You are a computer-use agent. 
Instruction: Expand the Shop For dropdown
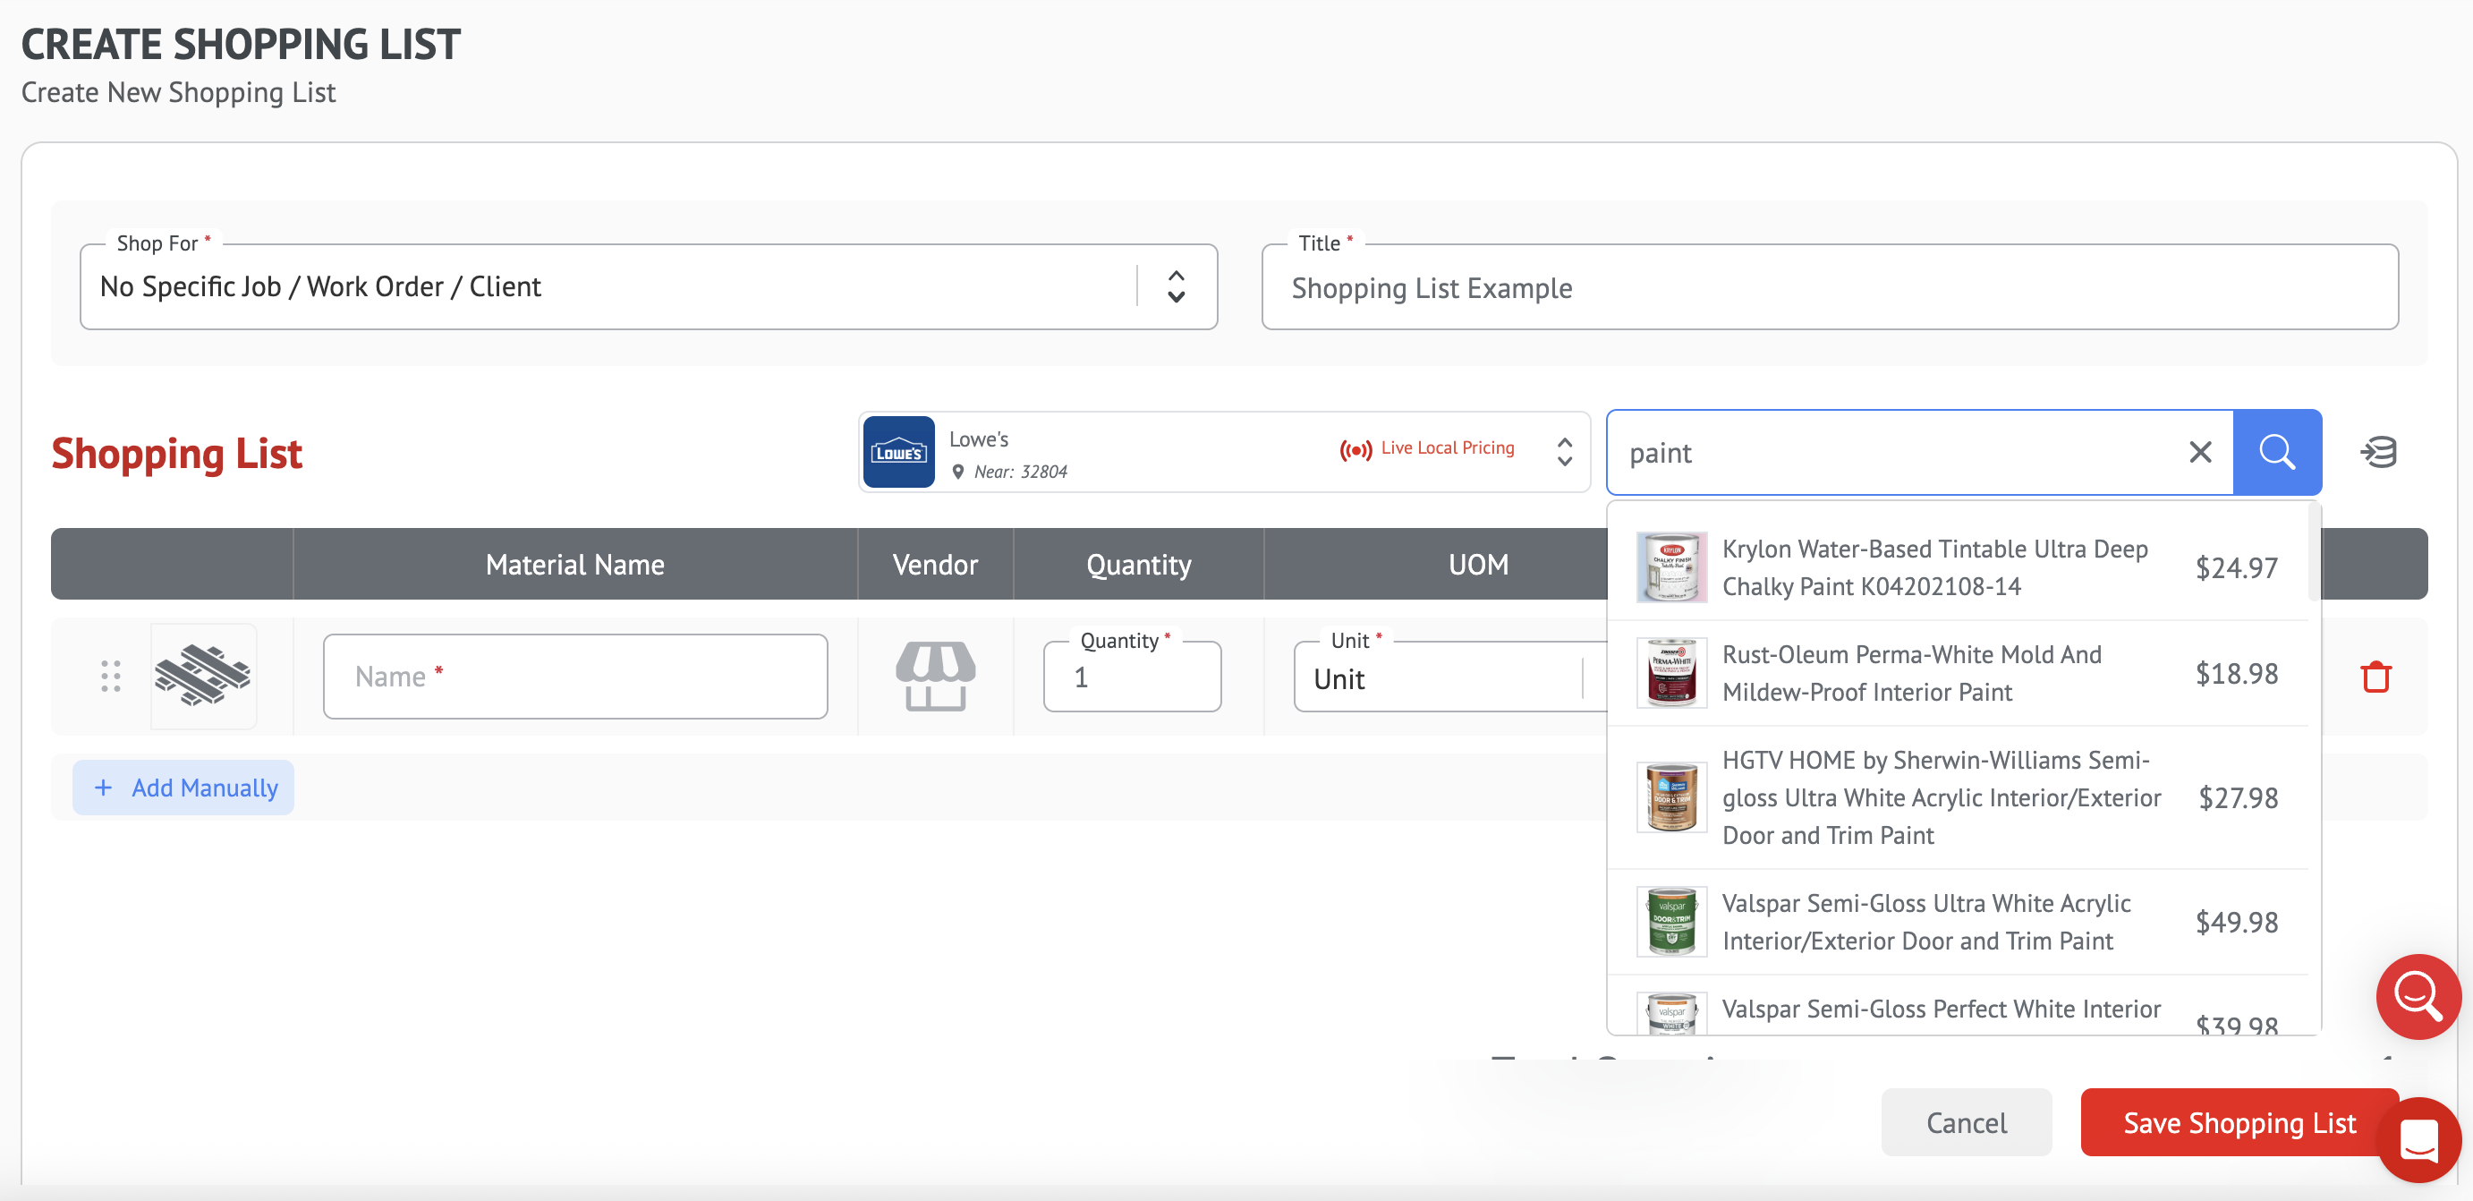pyautogui.click(x=1175, y=286)
